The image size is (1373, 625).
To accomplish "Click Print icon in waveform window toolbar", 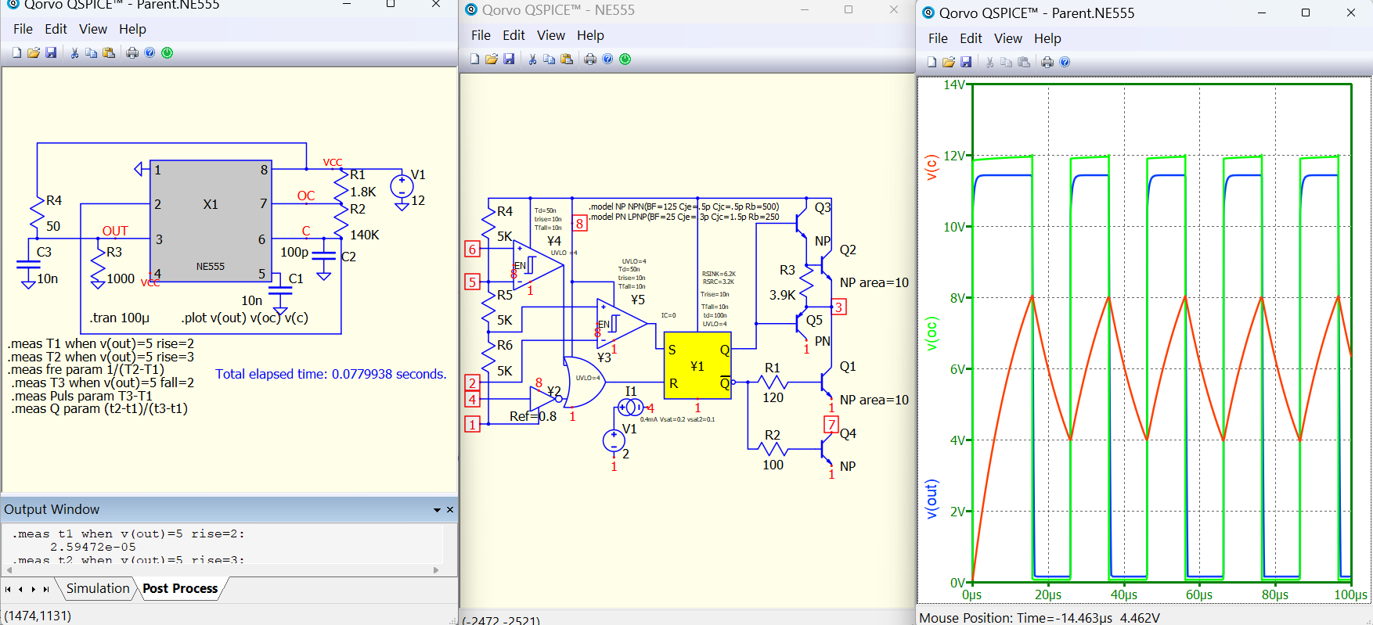I will [x=1047, y=63].
